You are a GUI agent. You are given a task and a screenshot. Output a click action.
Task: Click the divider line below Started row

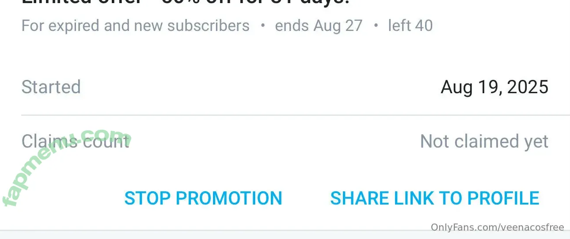point(296,115)
